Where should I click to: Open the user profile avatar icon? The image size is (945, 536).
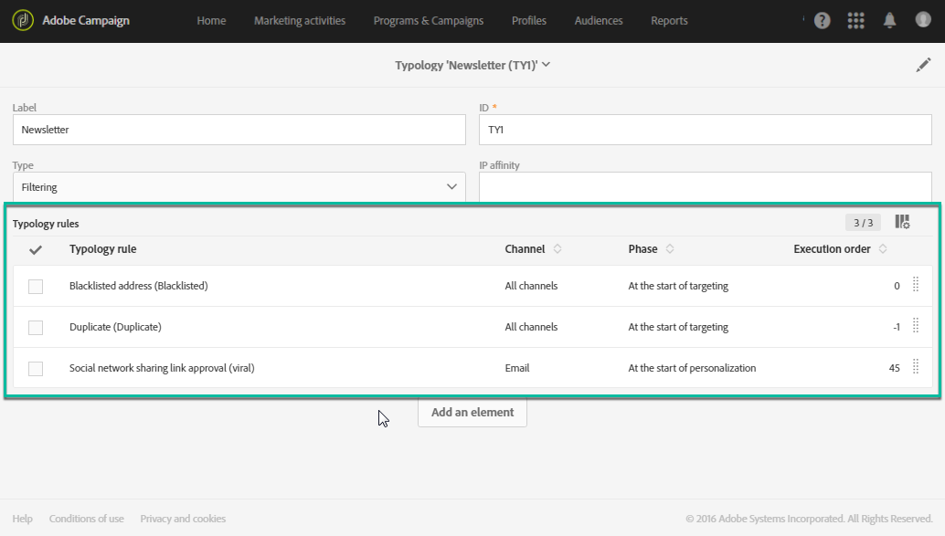923,20
